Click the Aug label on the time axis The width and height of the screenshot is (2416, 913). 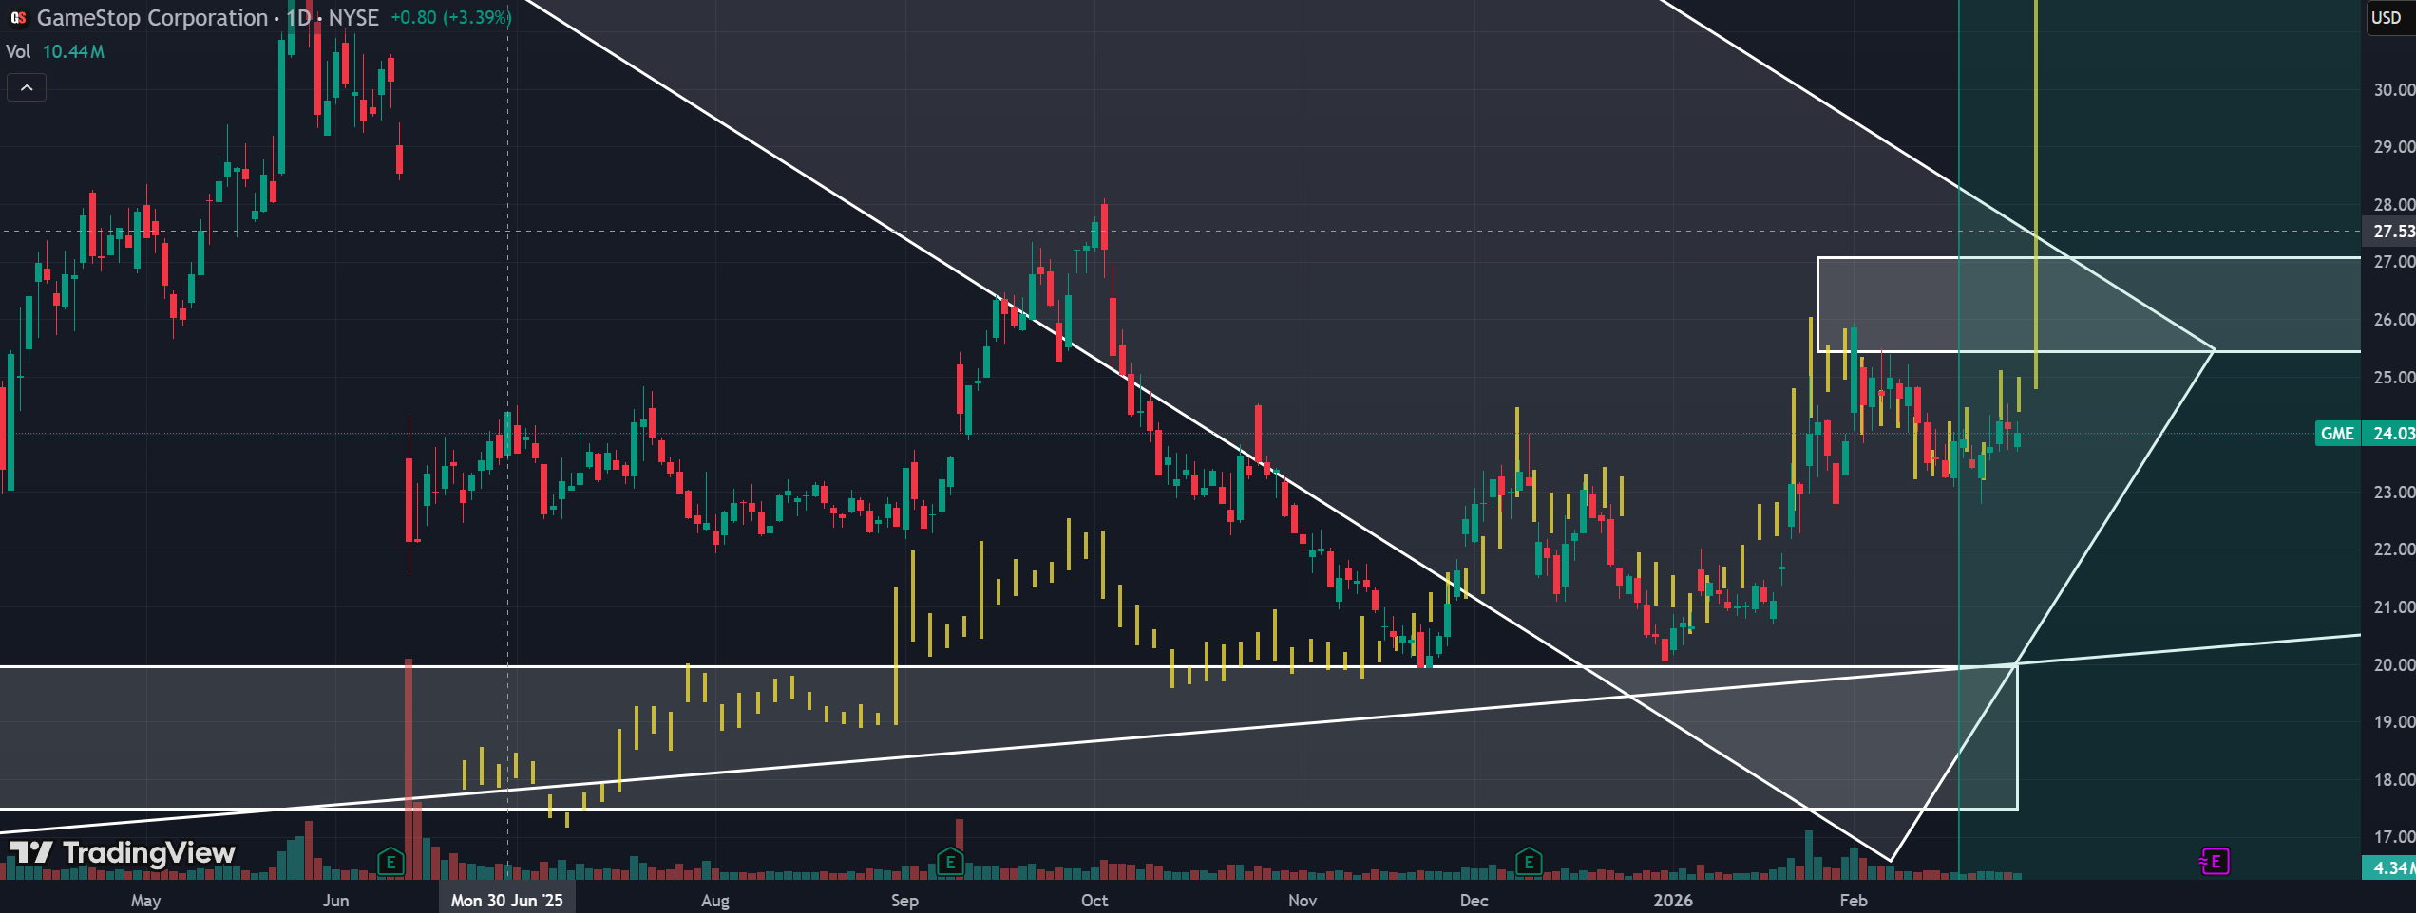[x=715, y=901]
